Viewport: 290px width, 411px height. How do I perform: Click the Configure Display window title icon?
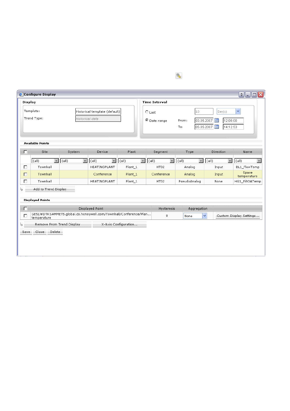point(21,94)
